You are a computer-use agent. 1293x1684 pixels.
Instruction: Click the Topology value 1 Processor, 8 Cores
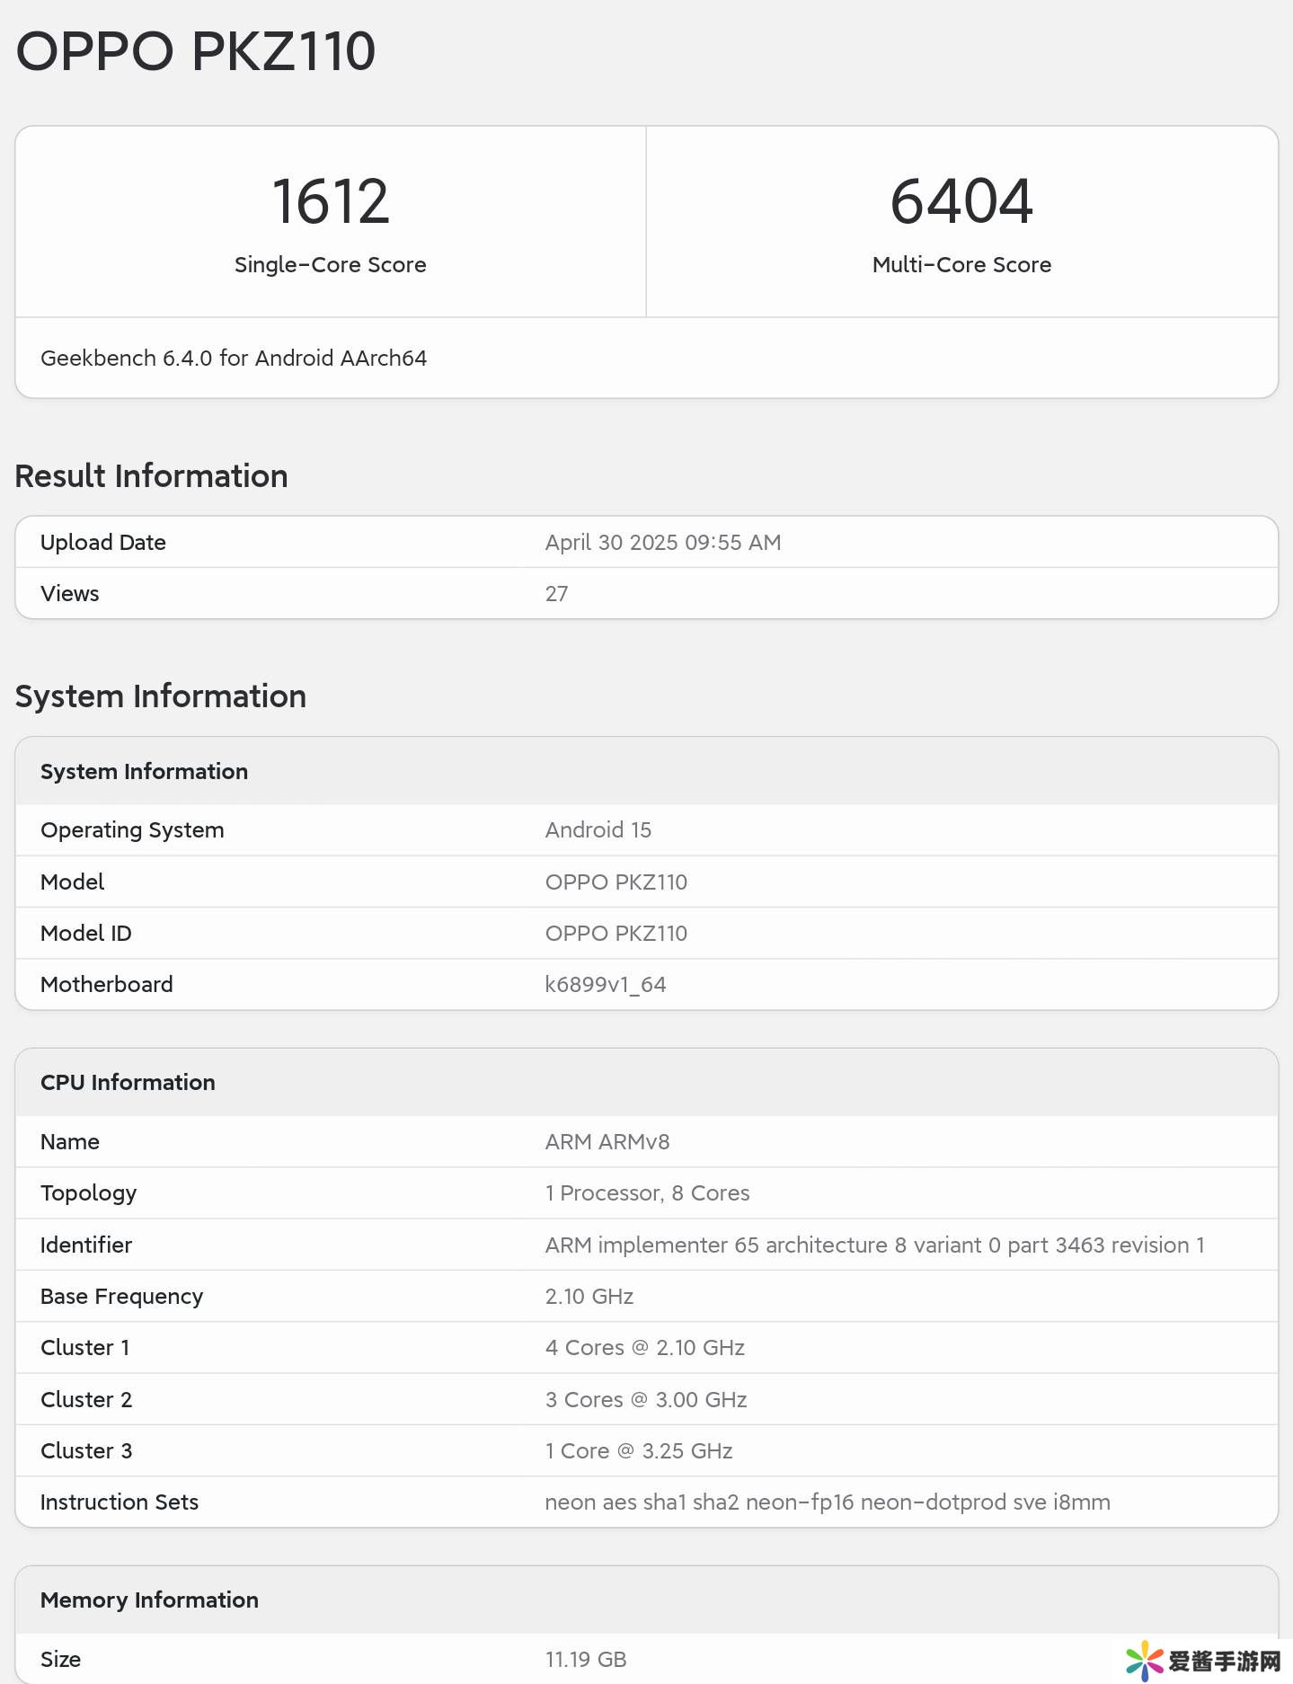tap(647, 1193)
